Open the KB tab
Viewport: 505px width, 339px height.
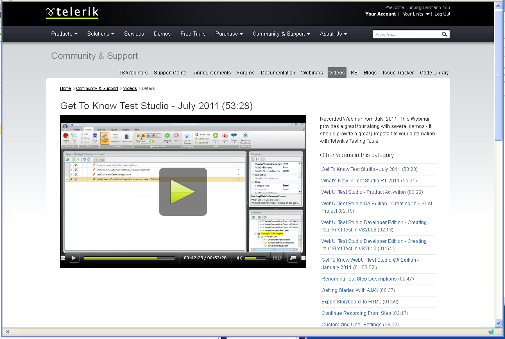tap(354, 73)
